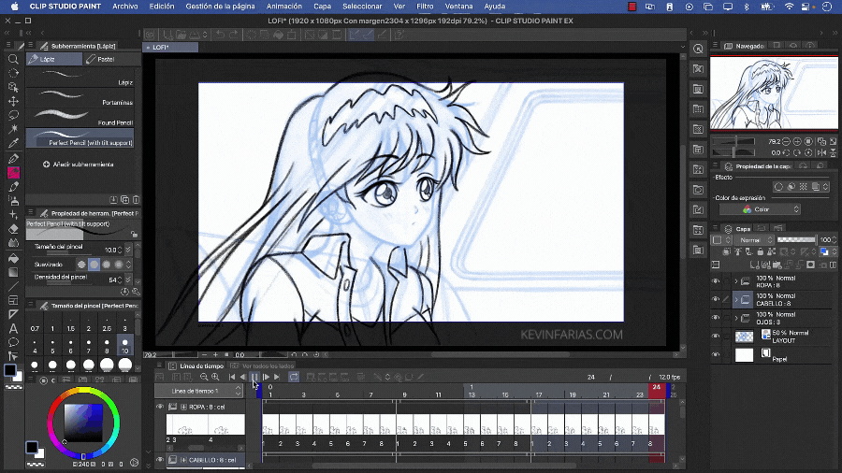The image size is (842, 473).
Task: Expand the OJOS : 3 folder
Action: click(x=735, y=318)
